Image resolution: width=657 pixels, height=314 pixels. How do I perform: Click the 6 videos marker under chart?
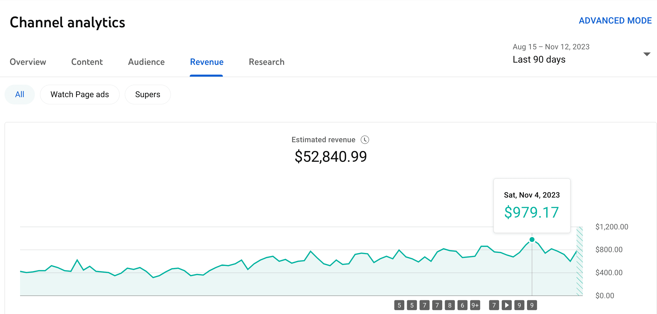coord(462,305)
